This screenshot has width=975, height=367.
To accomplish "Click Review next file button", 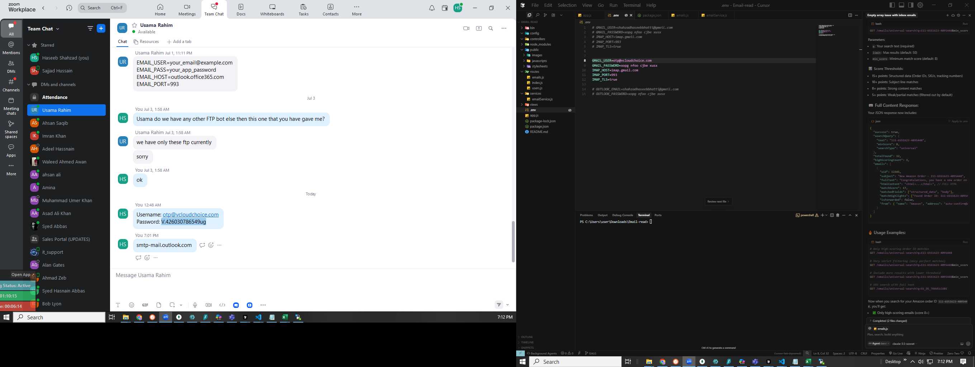I will [718, 201].
